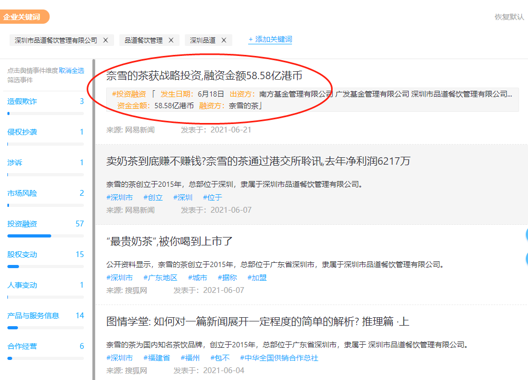This screenshot has height=380, width=528.
Task: Click the date text 发表于: 2021-06-21
Action: point(216,130)
